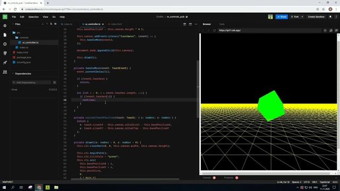Select the Browser preview tab
Screen dimensions: 340x191
tap(207, 24)
